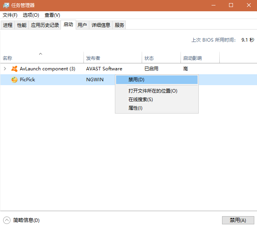Switch to the 用户 tab
Screen dimensions: 257x229
(82, 25)
